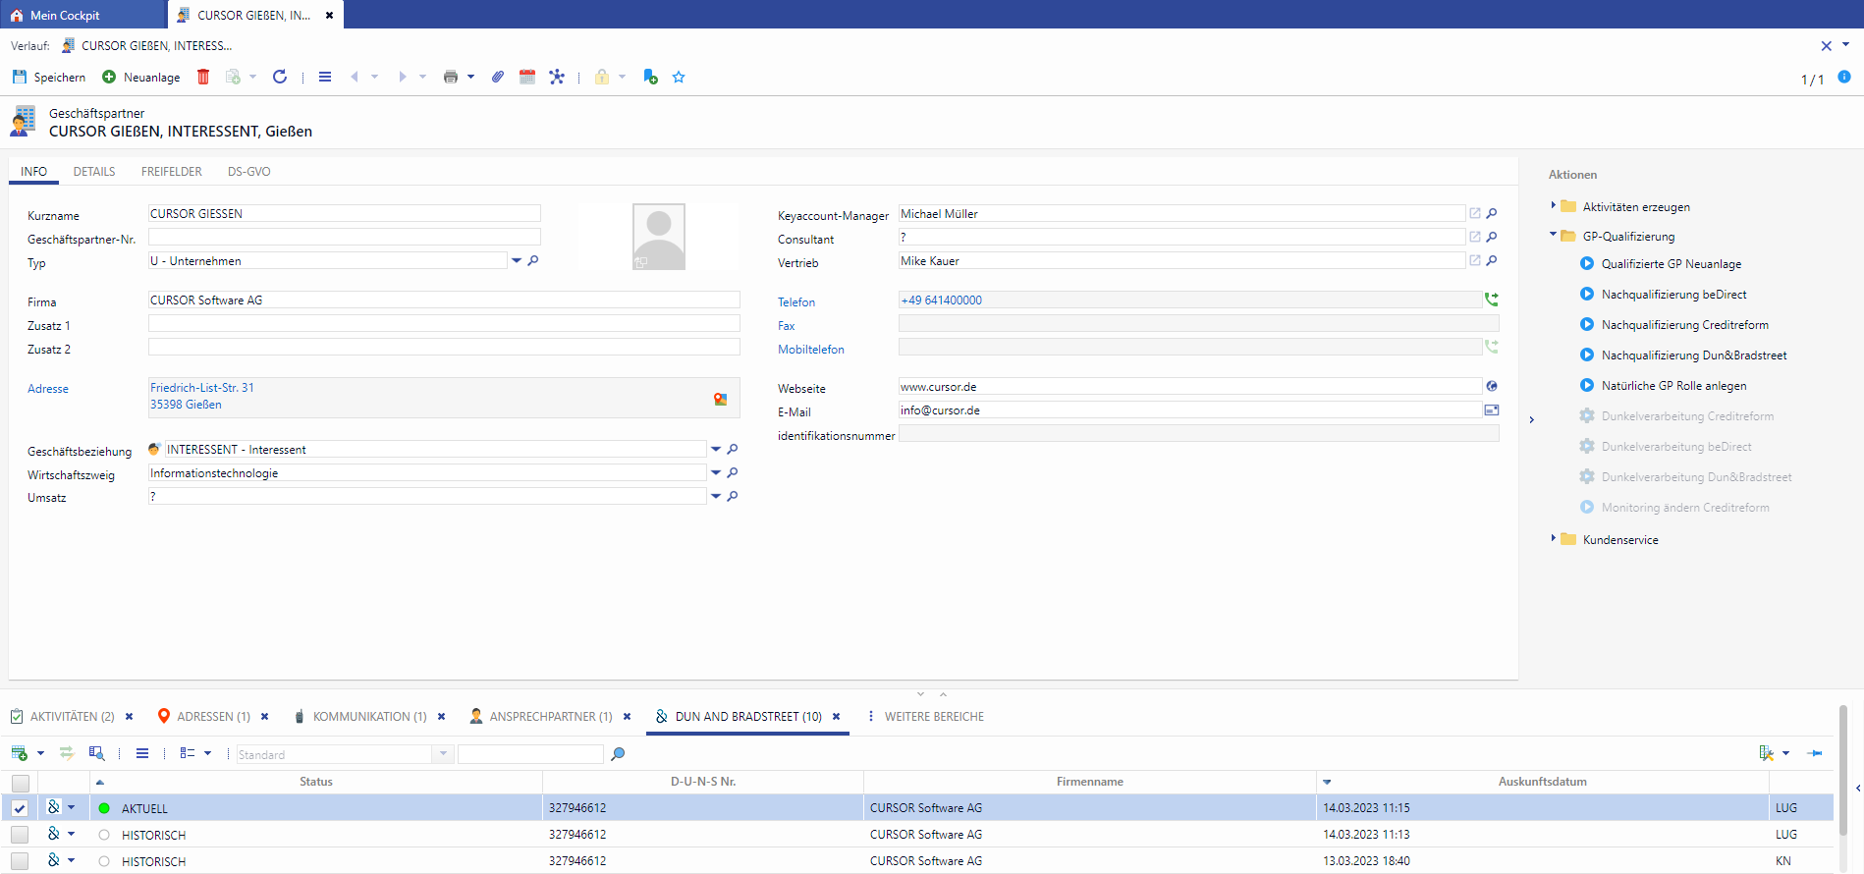Toggle the select-all checkbox in the table header
The height and width of the screenshot is (874, 1864).
pyautogui.click(x=20, y=783)
